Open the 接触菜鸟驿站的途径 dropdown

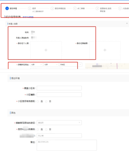(x=59, y=123)
